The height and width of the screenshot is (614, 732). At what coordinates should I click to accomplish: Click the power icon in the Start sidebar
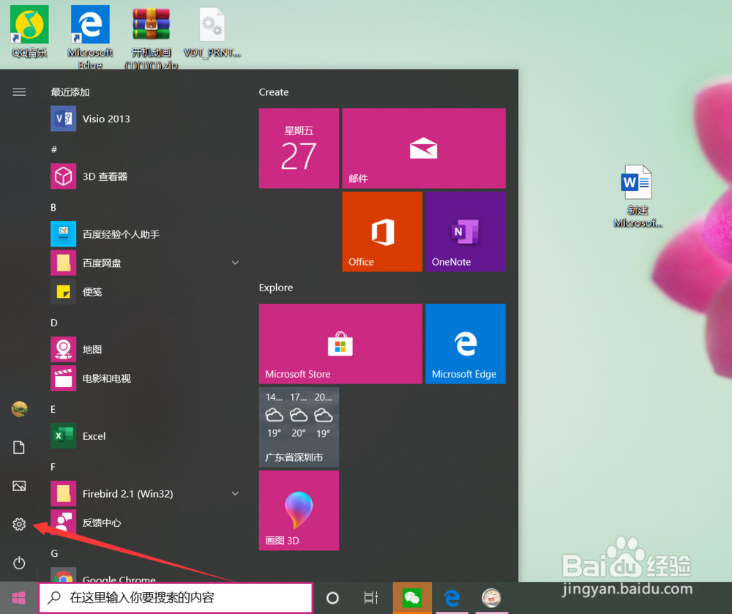click(x=19, y=563)
